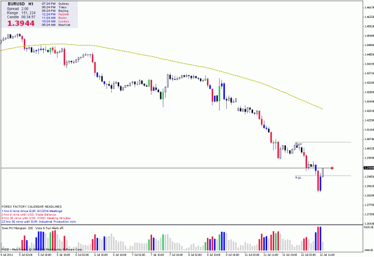The height and width of the screenshot is (257, 374).
Task: Click the 12 Jul 11:00 time axis label
Action: point(329,255)
